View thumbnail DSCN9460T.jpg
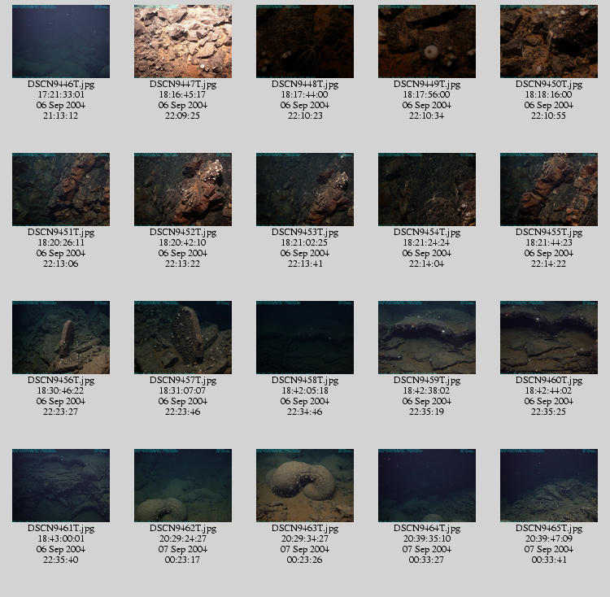This screenshot has height=597, width=610. [x=549, y=338]
